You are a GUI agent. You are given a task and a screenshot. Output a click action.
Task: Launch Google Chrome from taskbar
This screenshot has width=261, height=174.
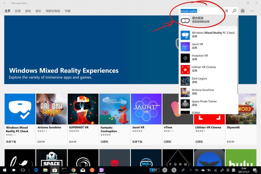pyautogui.click(x=73, y=170)
